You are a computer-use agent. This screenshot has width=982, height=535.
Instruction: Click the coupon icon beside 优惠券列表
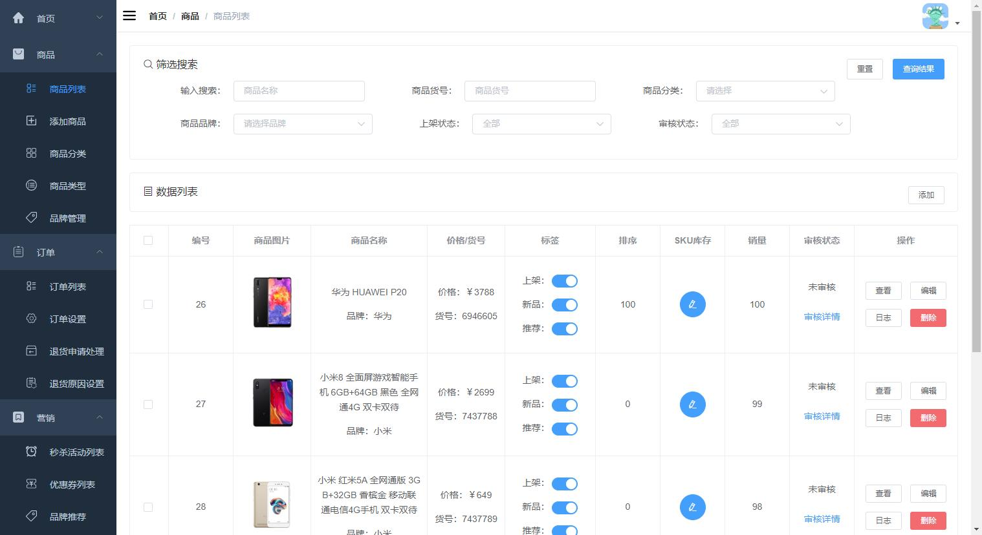point(31,484)
